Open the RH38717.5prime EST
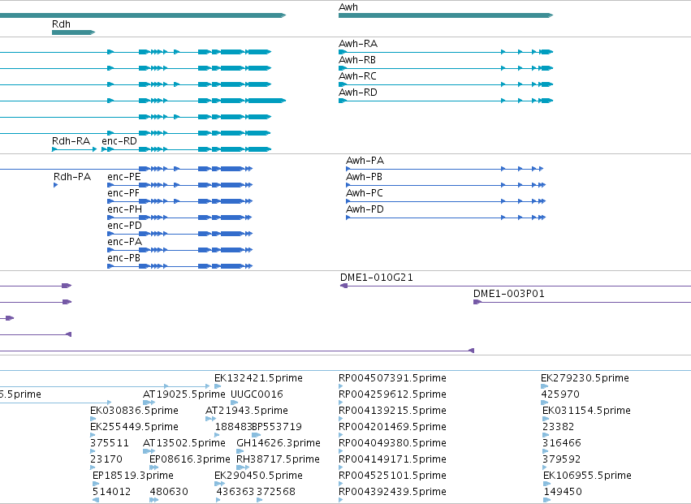 278,459
